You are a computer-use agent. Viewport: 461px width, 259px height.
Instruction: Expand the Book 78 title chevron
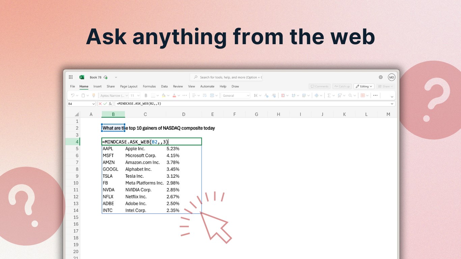click(x=116, y=77)
